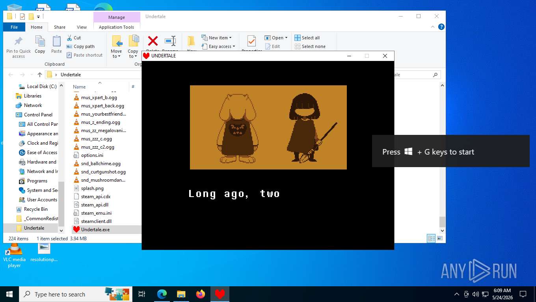536x302 pixels.
Task: Click the Copy ribbon icon
Action: tap(40, 44)
